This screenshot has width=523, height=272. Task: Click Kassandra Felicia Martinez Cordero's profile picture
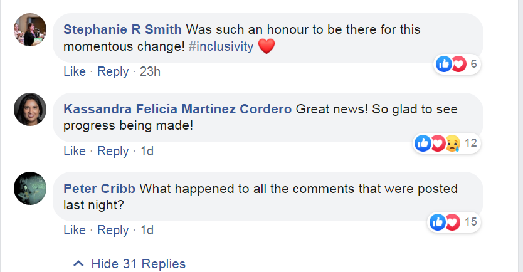[30, 109]
